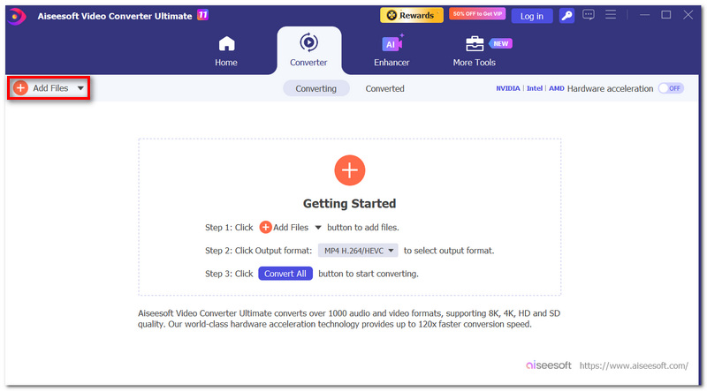Click the 50% OFF to Get VIP banner

tap(477, 14)
